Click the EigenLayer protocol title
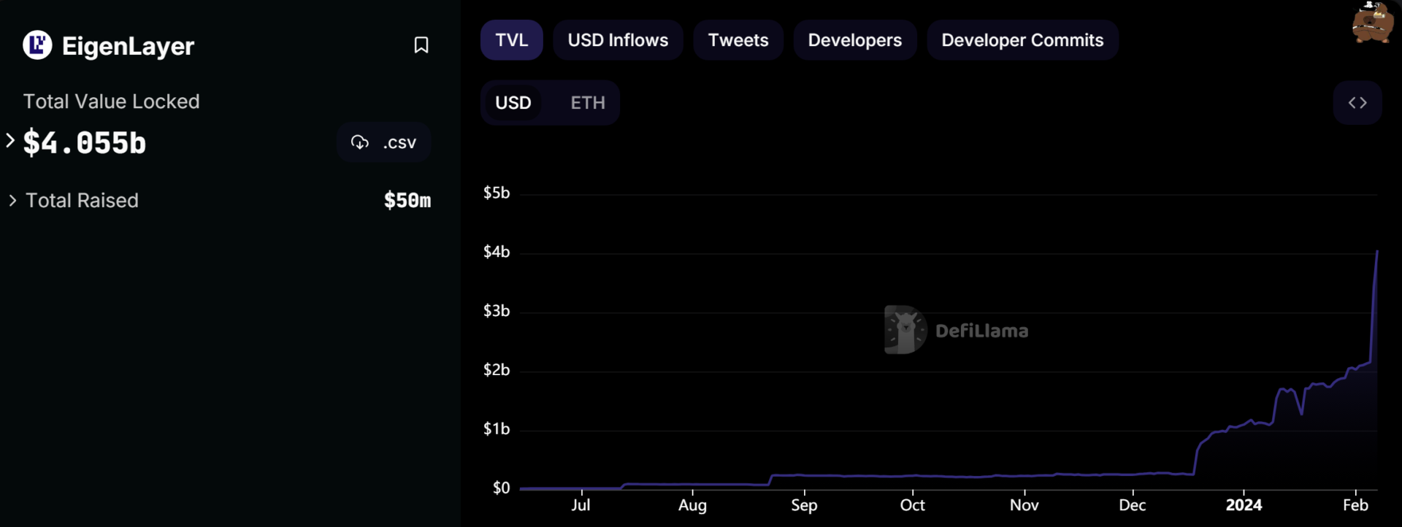The width and height of the screenshot is (1402, 527). pyautogui.click(x=128, y=46)
